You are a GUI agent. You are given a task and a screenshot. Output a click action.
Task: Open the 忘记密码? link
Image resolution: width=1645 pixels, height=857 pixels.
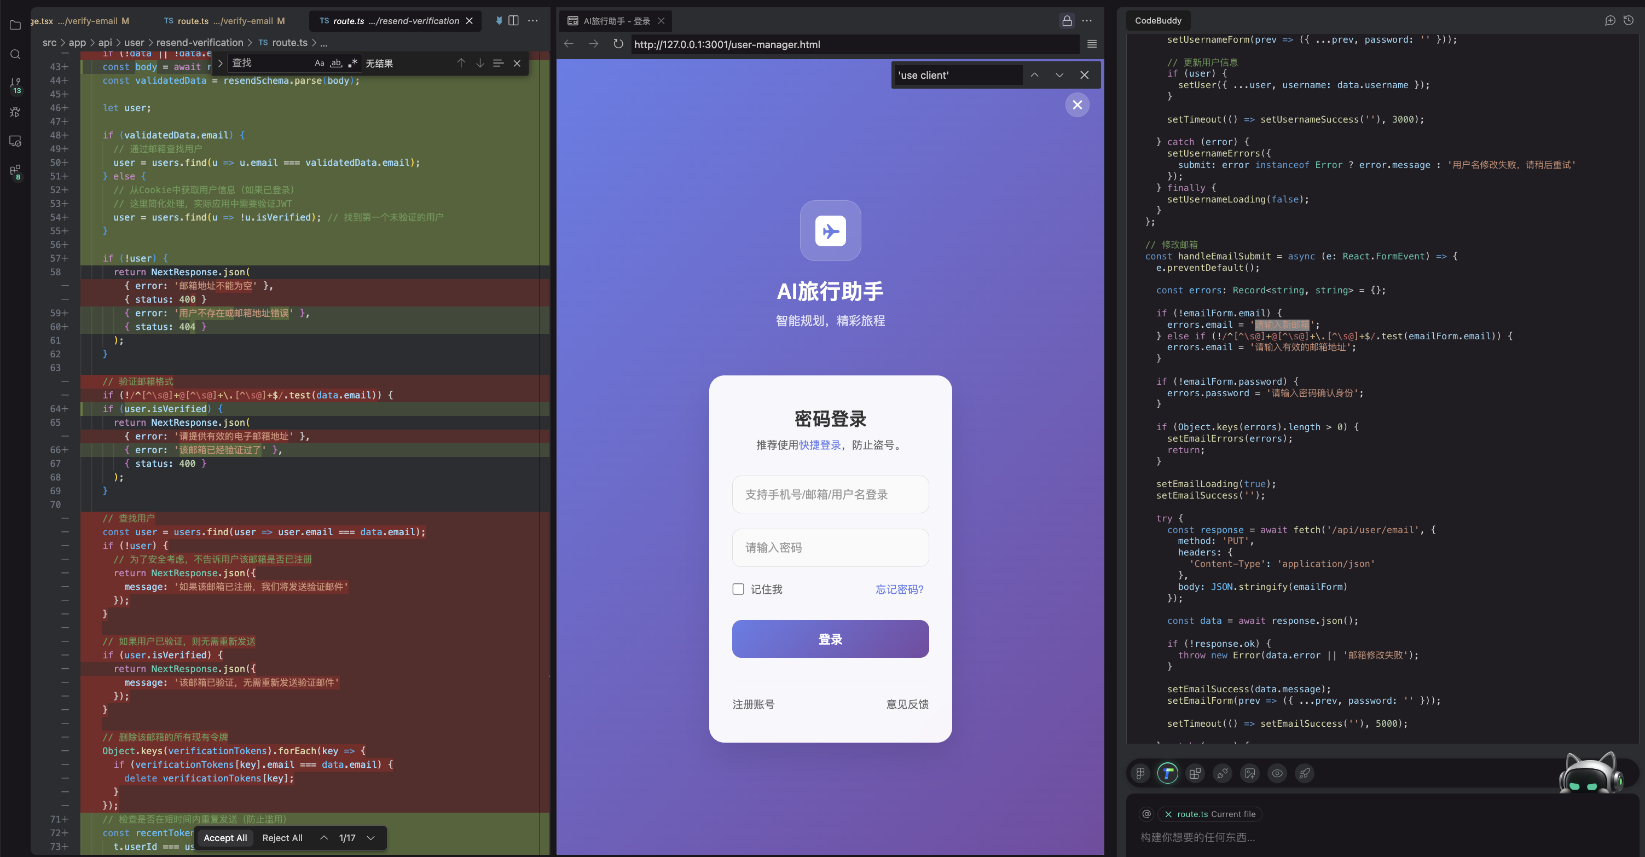[899, 589]
